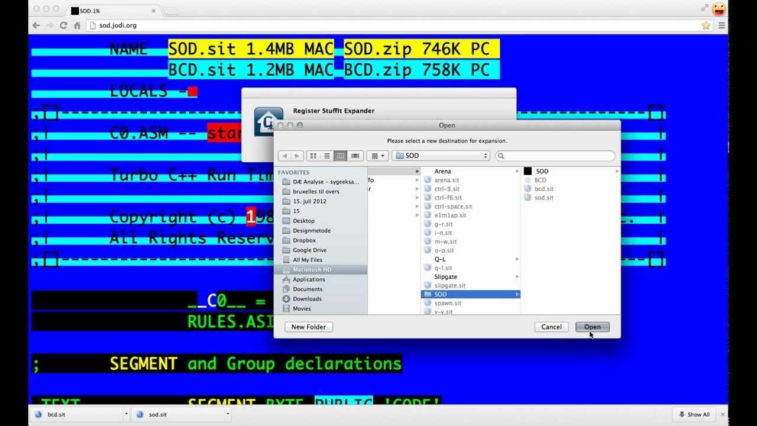
Task: Switch to icon view in Open dialog
Action: coord(313,156)
